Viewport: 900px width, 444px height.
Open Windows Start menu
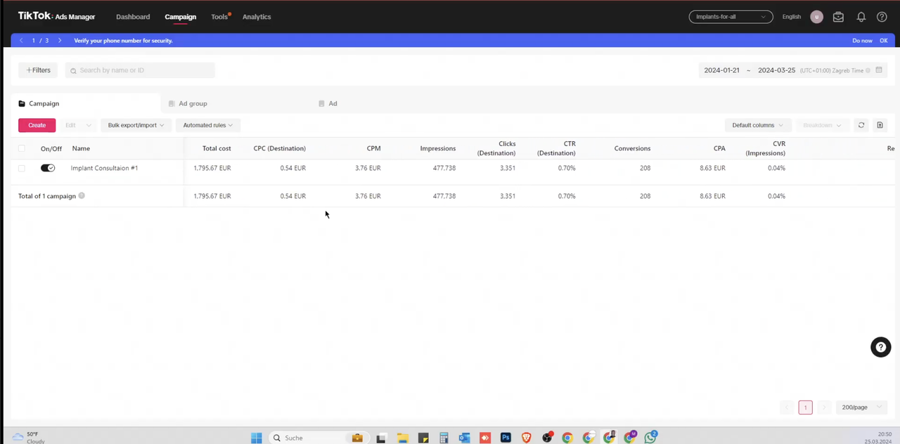[257, 438]
